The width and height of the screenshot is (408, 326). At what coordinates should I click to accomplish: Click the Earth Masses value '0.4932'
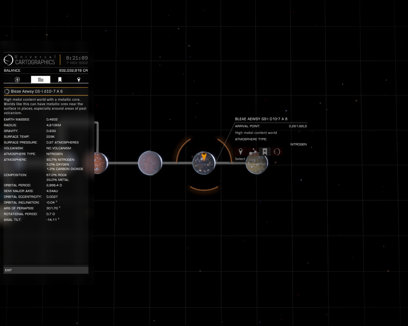click(52, 119)
